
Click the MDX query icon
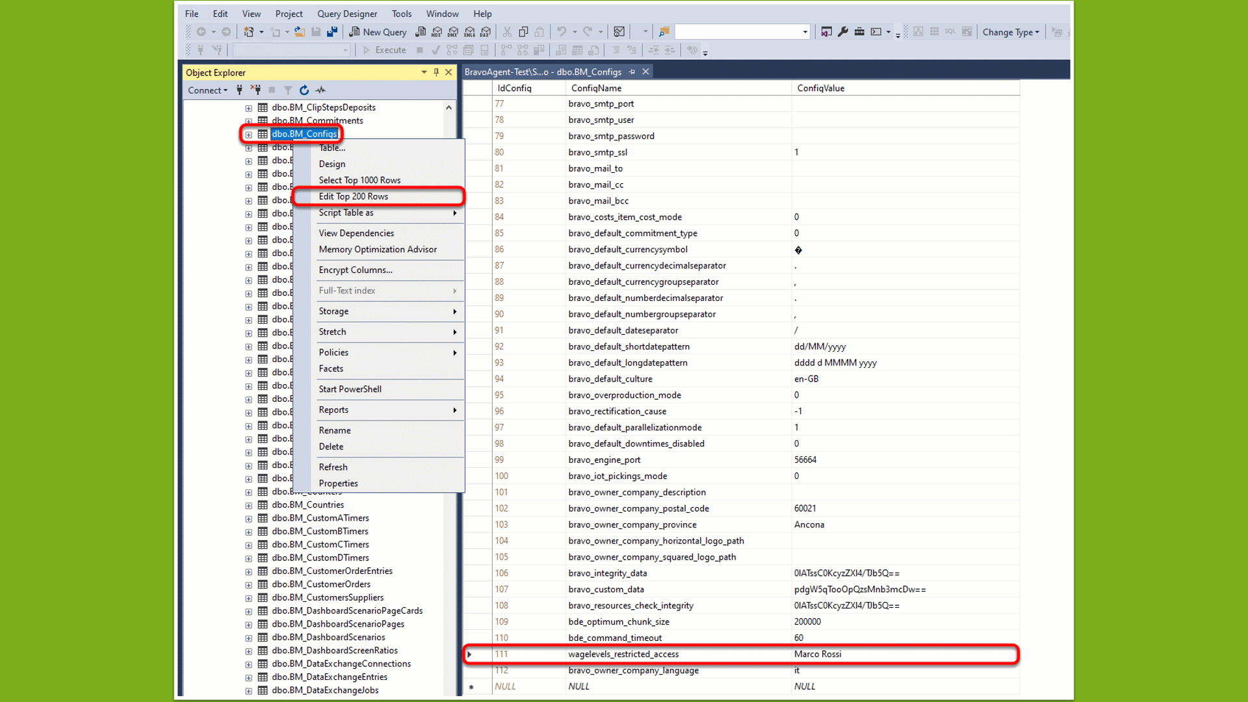coord(437,32)
